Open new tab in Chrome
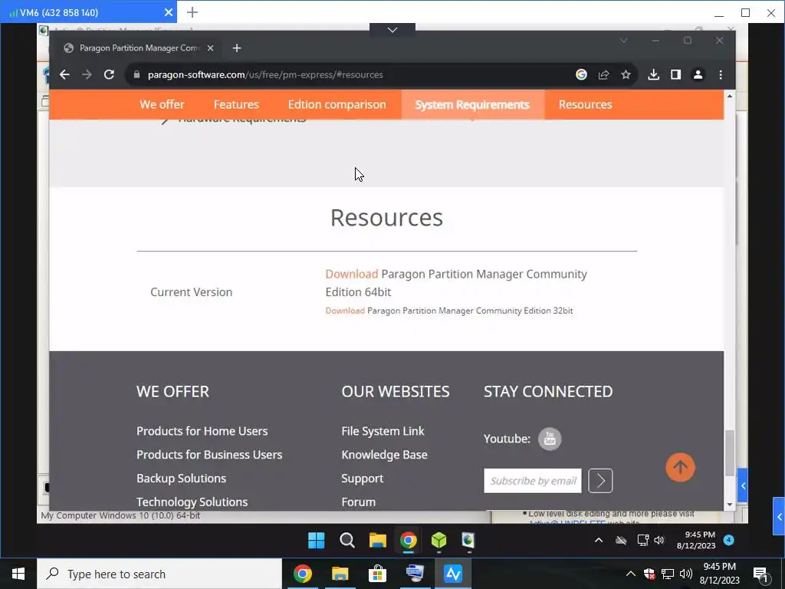785x589 pixels. 237,48
